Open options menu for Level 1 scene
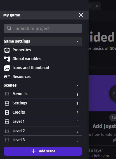The image size is (116, 159). (77, 122)
